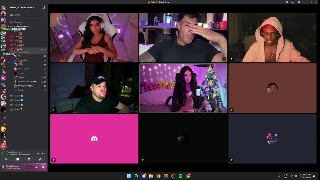This screenshot has height=180, width=320.
Task: Open the announcements text channel
Action: click(27, 26)
